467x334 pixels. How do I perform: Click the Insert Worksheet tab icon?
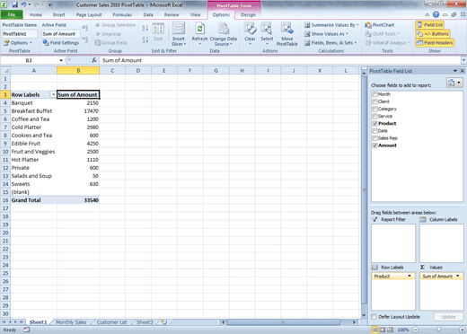[163, 322]
